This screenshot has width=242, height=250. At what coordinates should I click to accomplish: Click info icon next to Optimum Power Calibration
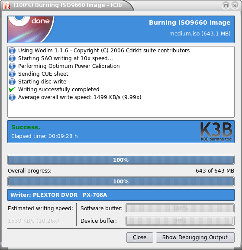(x=12, y=66)
